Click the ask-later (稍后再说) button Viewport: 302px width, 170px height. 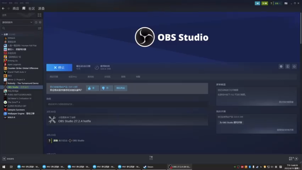[120, 88]
